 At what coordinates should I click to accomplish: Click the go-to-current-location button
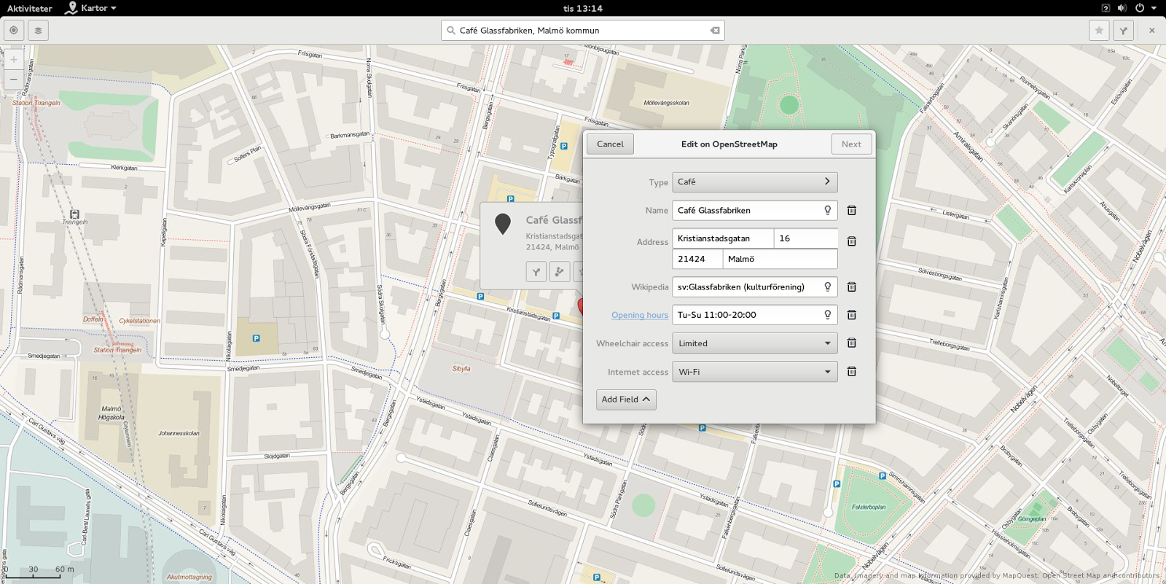14,31
